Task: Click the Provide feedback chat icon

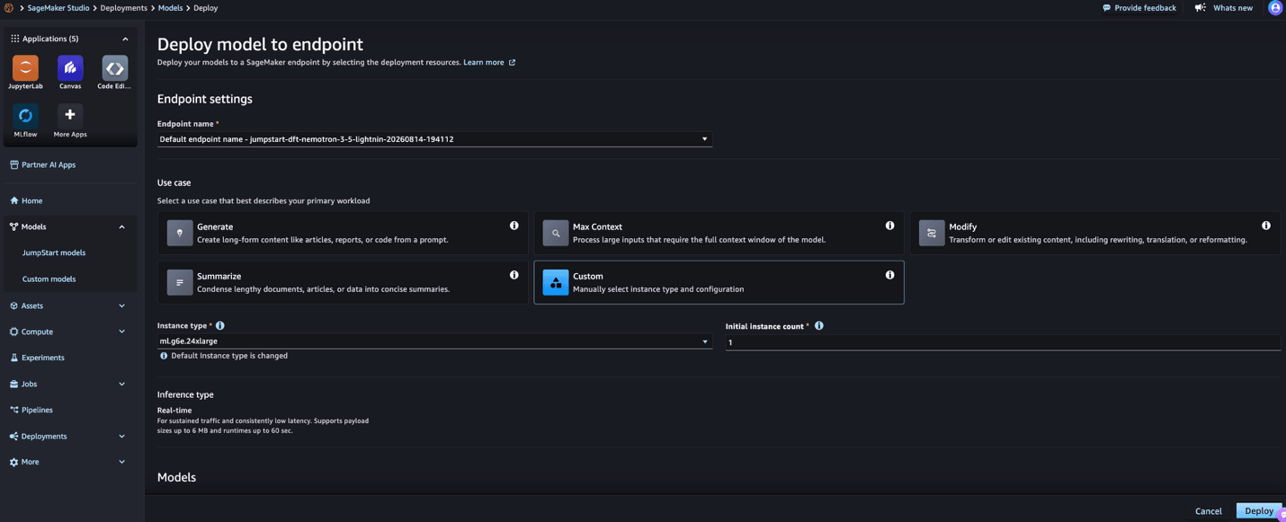Action: 1106,8
